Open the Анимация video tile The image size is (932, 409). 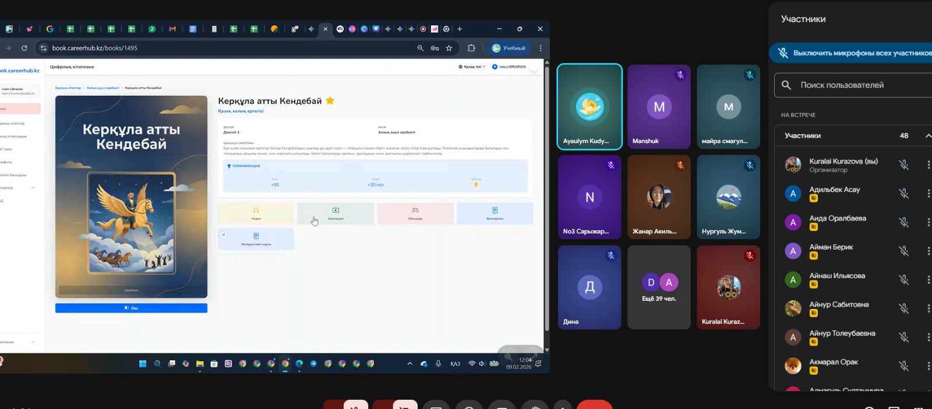[x=336, y=214]
